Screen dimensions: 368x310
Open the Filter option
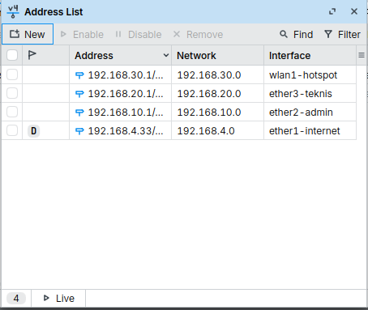click(342, 34)
